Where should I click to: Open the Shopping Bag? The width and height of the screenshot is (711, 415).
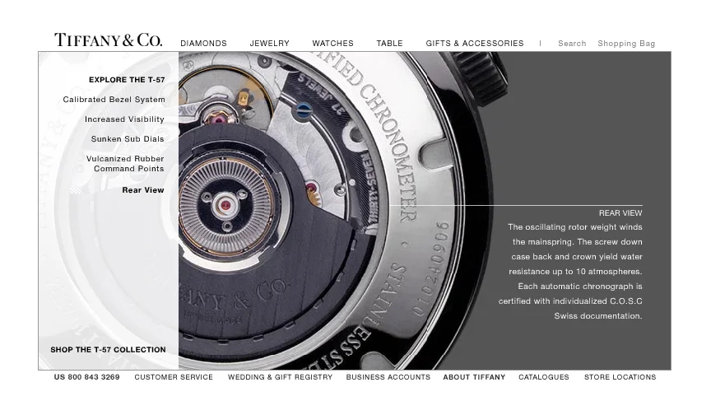tap(626, 44)
